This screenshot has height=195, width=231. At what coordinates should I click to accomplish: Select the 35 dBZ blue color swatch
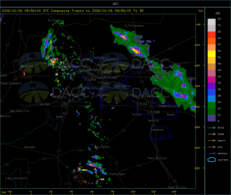point(211,92)
